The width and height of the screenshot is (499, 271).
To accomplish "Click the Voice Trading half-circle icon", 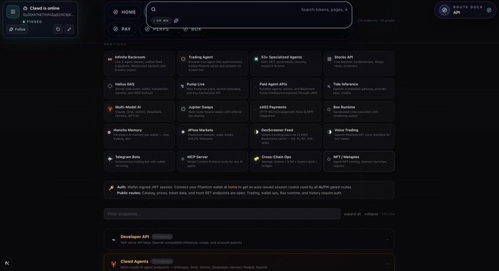I will pyautogui.click(x=329, y=132).
